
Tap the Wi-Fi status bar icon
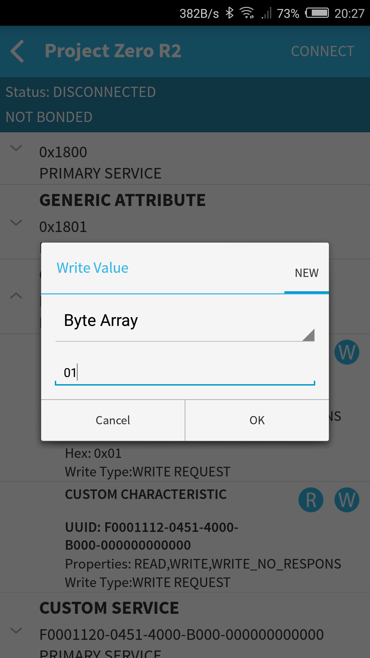(247, 13)
